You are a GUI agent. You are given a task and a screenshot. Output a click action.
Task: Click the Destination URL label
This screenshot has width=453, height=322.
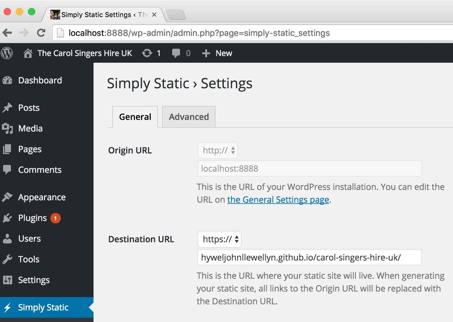141,239
